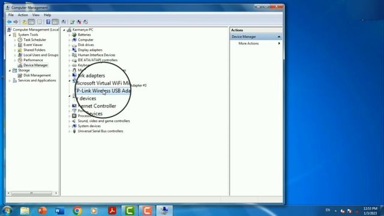Viewport: 384px width, 216px height.
Task: Click the Human Interface Devices icon
Action: tap(74, 55)
